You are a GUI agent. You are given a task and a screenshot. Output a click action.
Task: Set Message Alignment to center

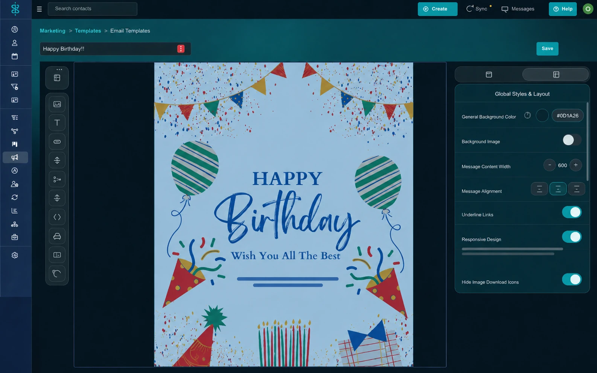(558, 189)
